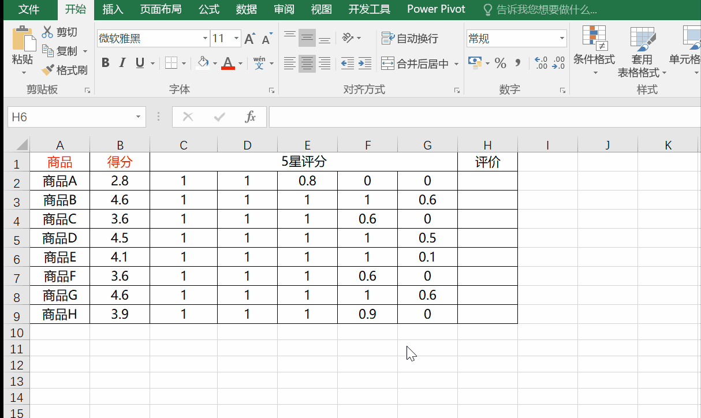Apply fill color bucket
701x418 pixels.
click(x=203, y=63)
